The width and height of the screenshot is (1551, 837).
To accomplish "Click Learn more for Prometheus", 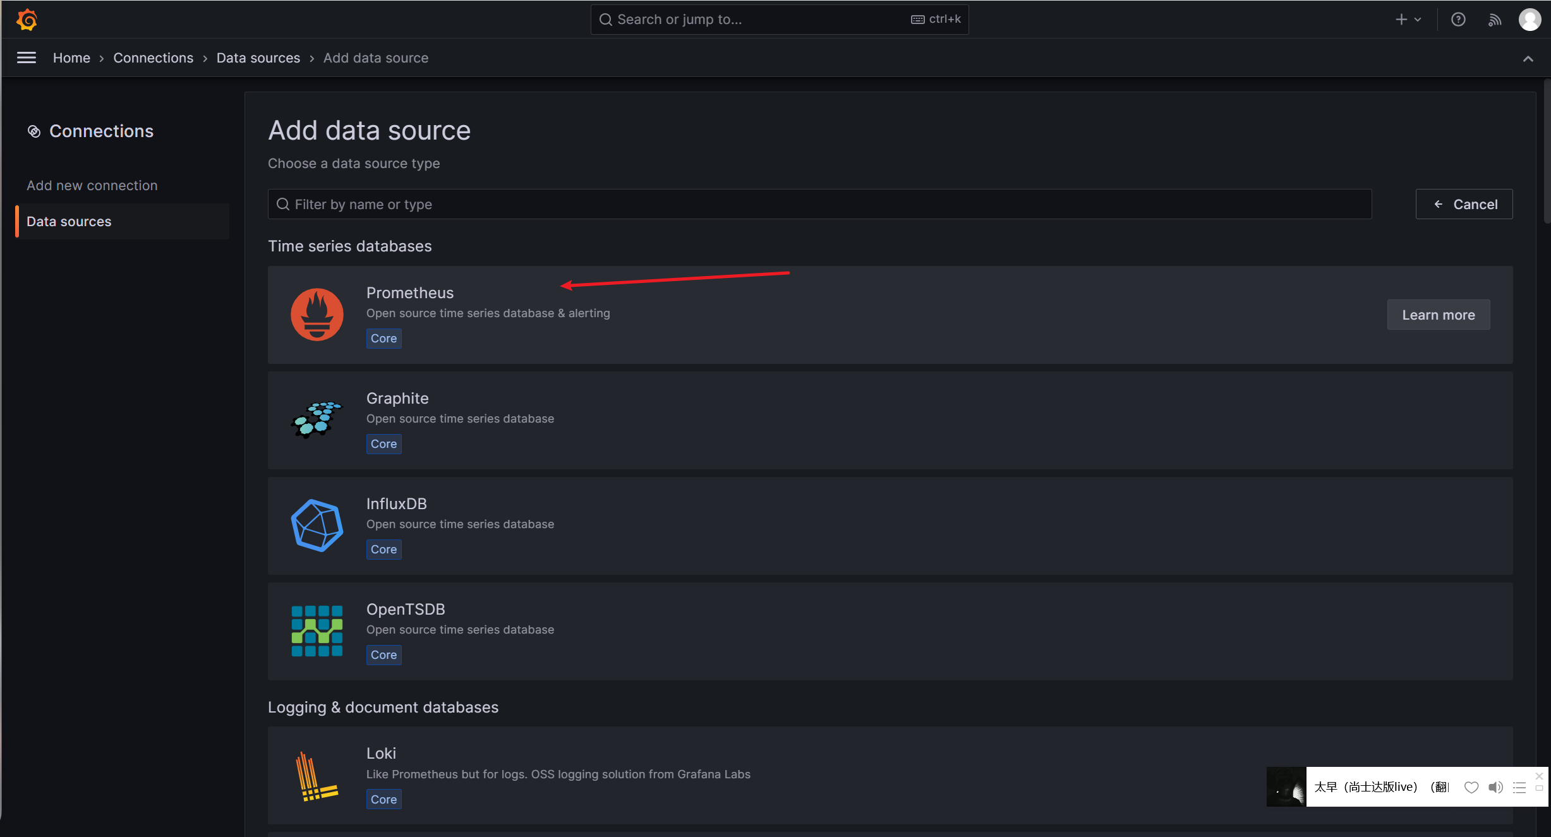I will tap(1438, 315).
